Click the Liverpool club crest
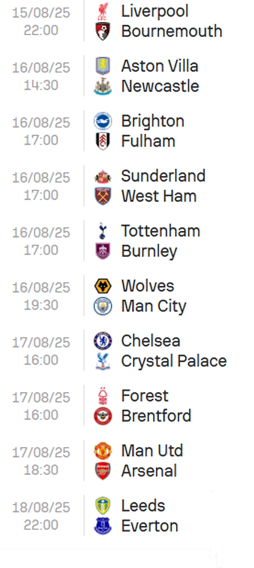Image resolution: width=254 pixels, height=568 pixels. click(x=103, y=11)
